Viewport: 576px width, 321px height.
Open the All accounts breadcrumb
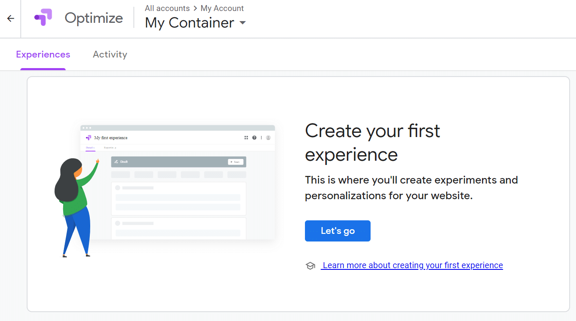[x=167, y=8]
